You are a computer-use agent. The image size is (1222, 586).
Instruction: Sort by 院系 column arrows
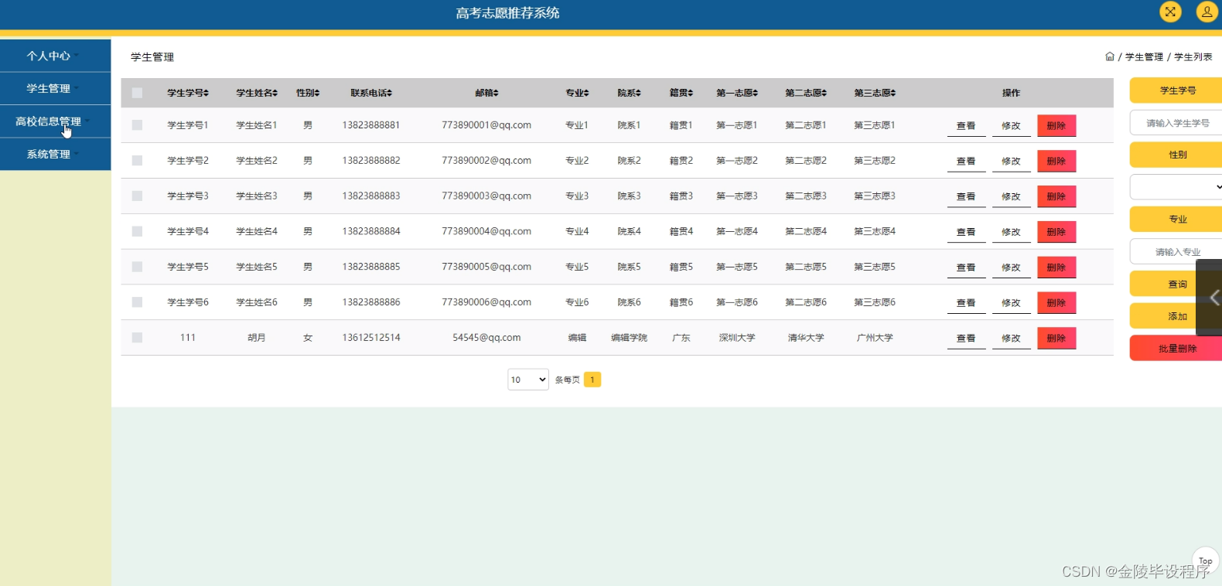(638, 93)
